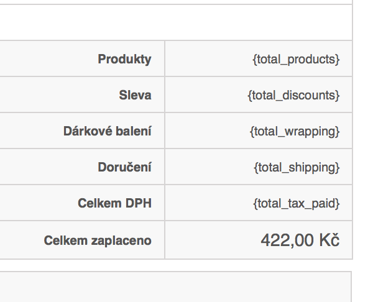The image size is (373, 302).
Task: Click the Celkem DPH label
Action: [114, 204]
